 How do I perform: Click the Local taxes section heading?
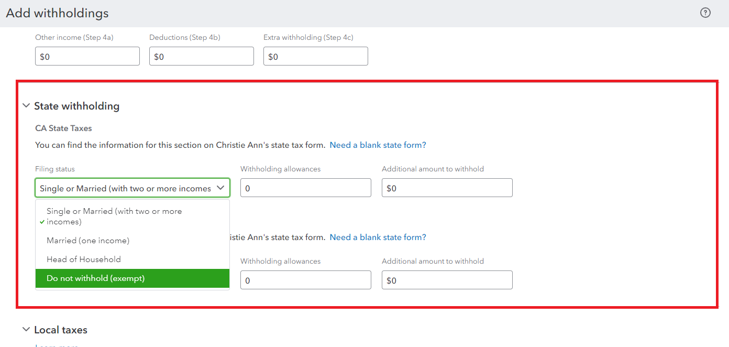[x=61, y=330]
